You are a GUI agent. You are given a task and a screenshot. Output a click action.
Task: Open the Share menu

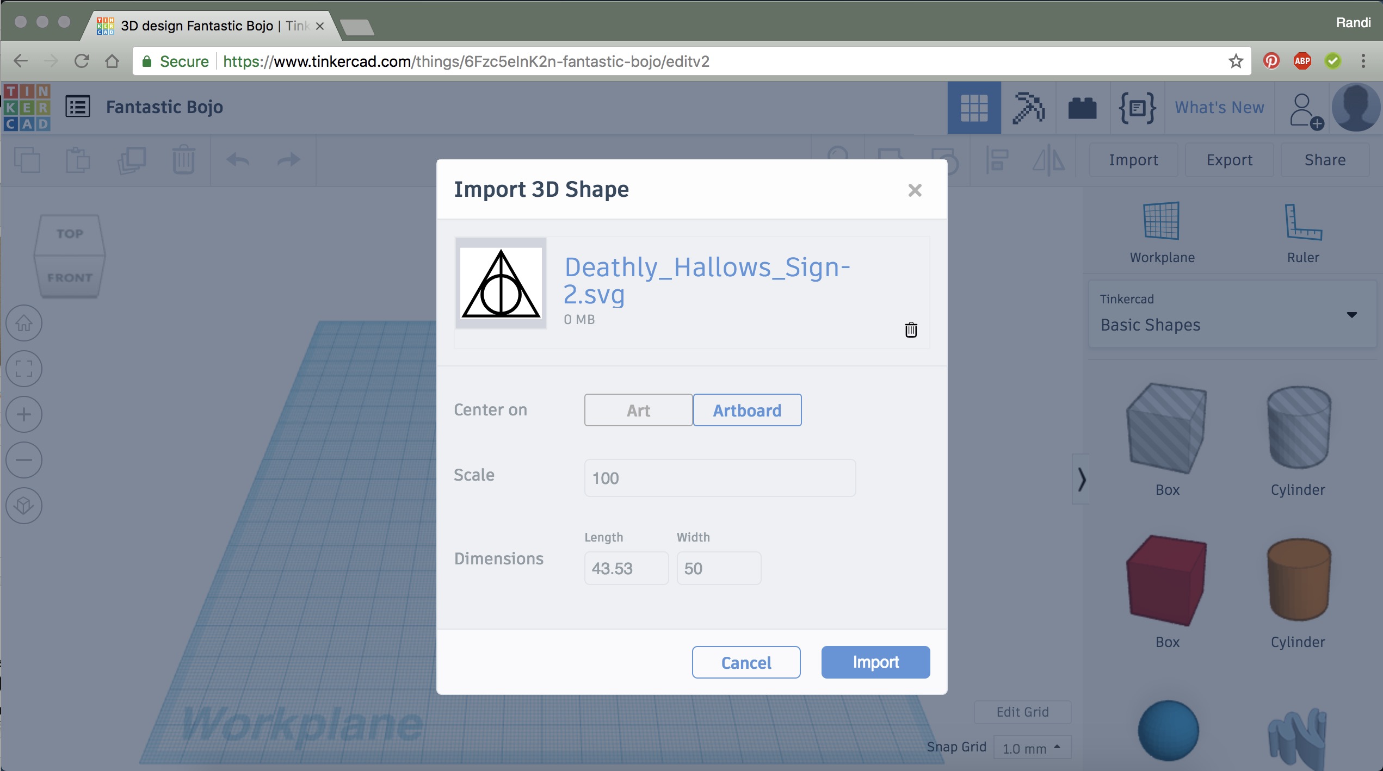1325,160
